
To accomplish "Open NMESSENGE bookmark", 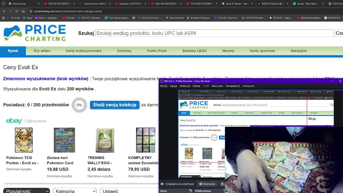I will [x=333, y=18].
